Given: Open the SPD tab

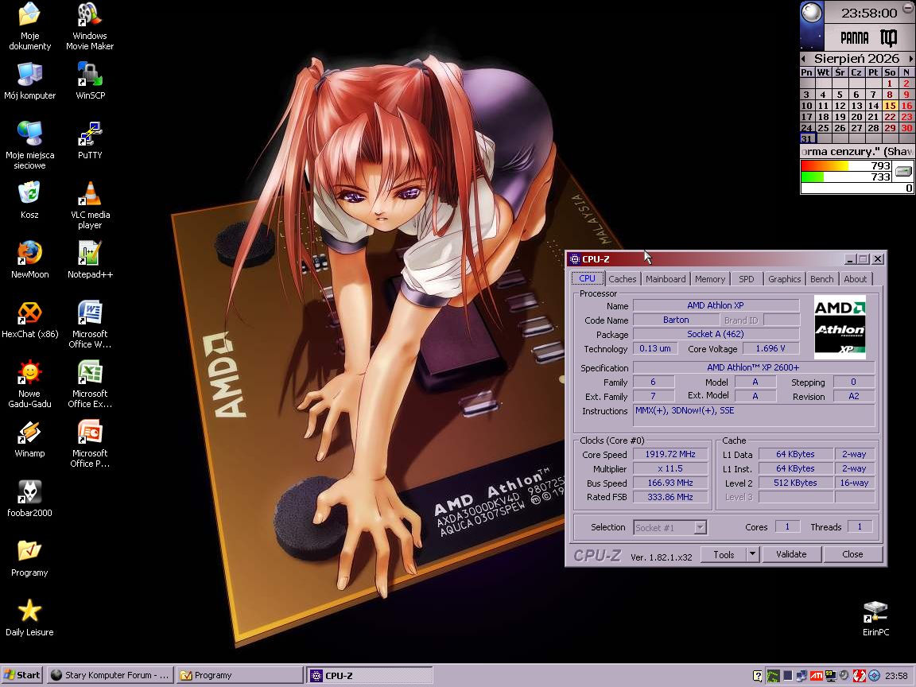Looking at the screenshot, I should point(746,279).
